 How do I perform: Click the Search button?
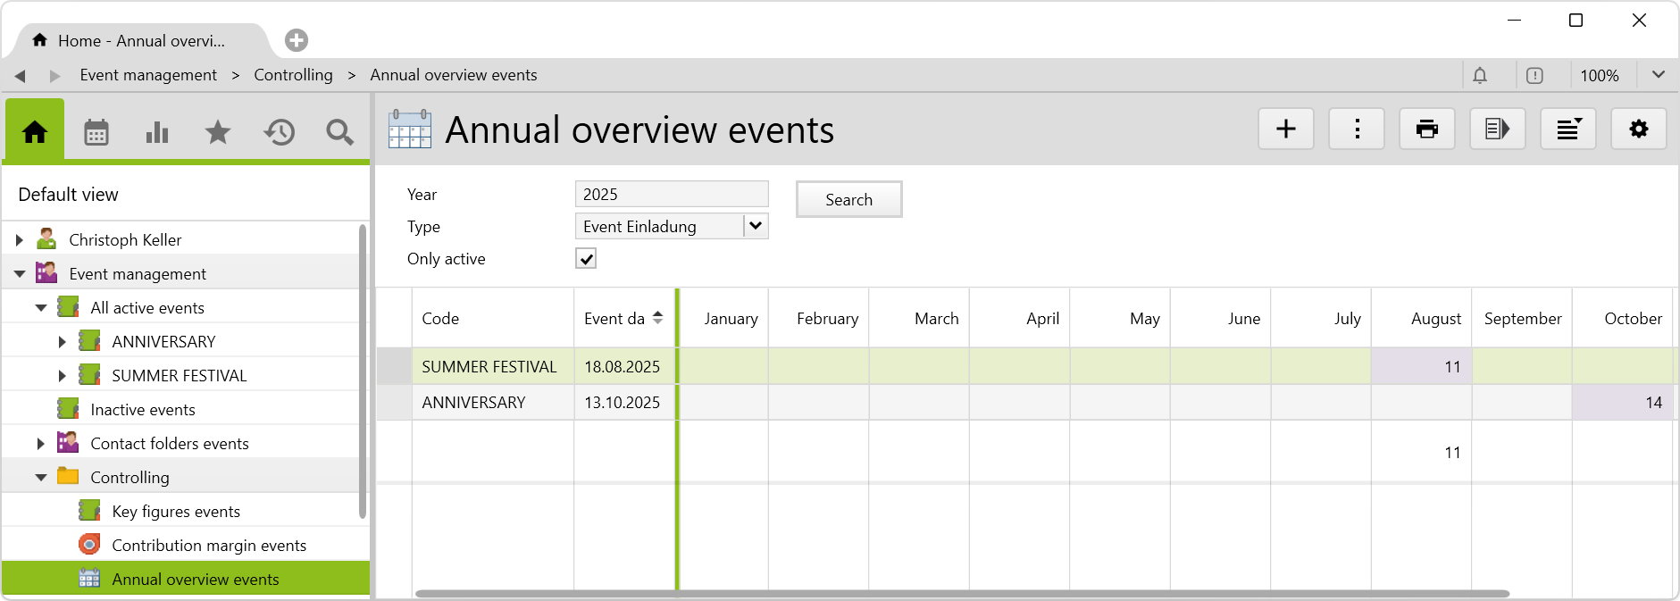(x=848, y=199)
